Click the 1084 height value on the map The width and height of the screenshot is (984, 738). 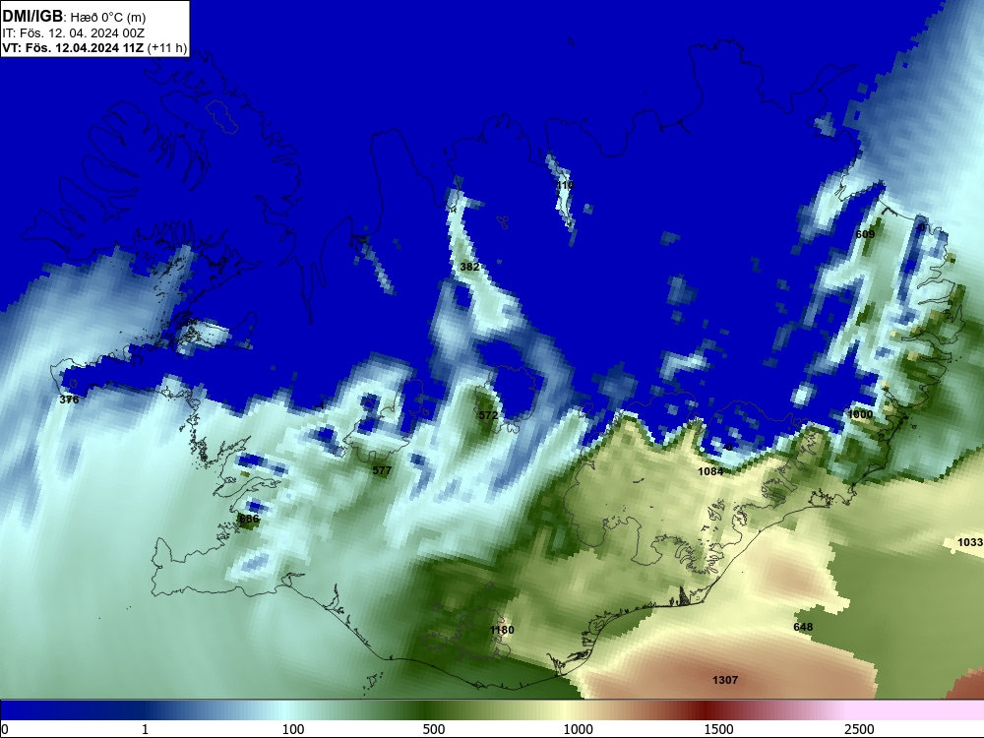tap(710, 471)
